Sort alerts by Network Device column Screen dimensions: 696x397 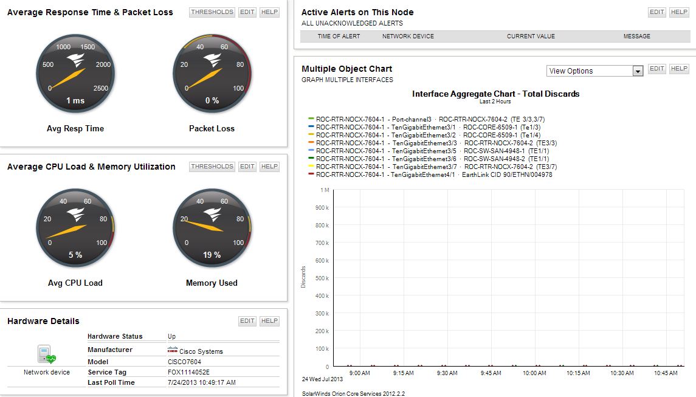pos(408,36)
